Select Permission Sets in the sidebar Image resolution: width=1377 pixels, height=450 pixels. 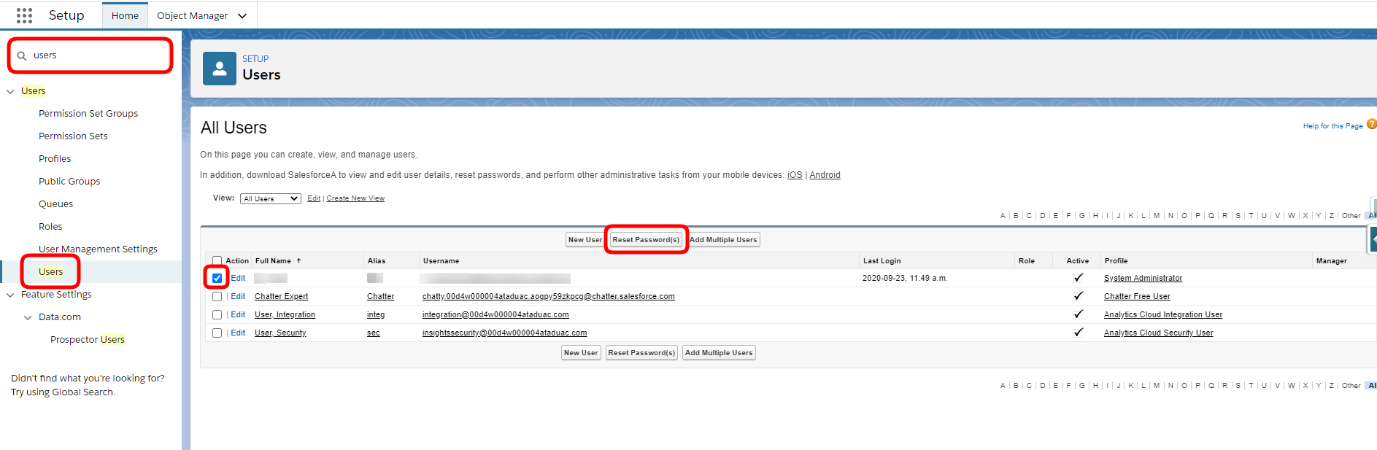[x=73, y=136]
